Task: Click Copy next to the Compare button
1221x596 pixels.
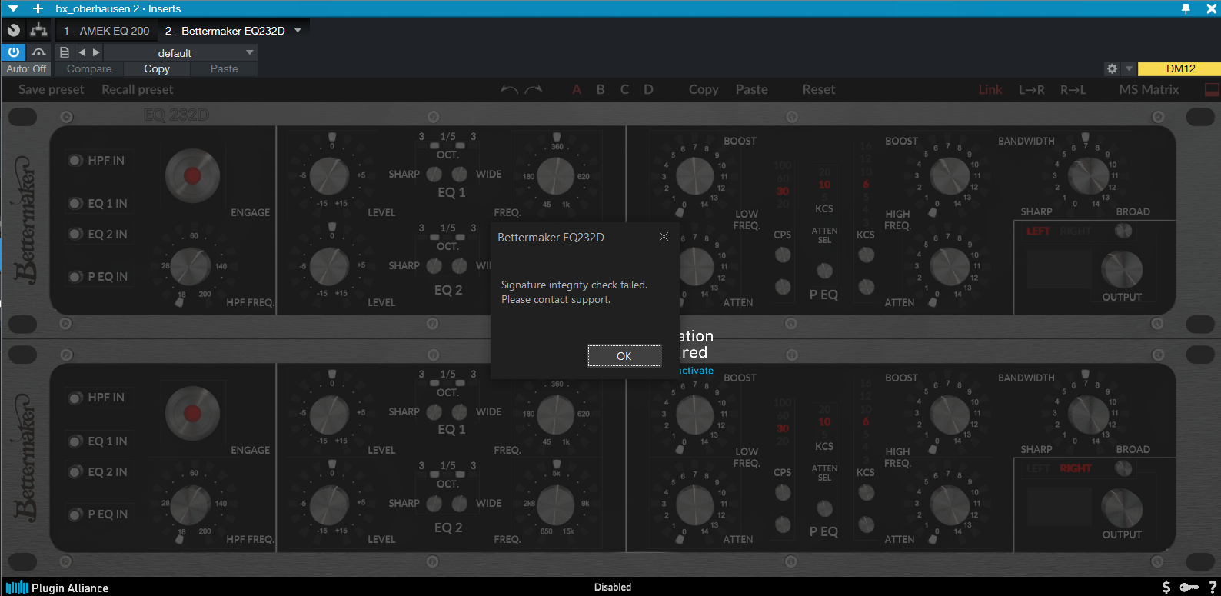Action: click(x=157, y=68)
